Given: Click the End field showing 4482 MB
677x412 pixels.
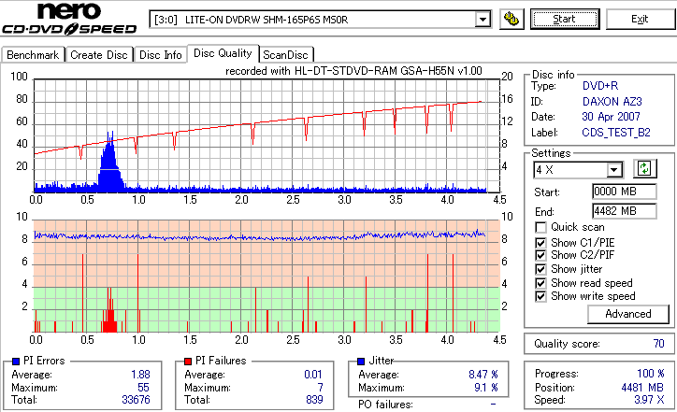Looking at the screenshot, I should (x=625, y=211).
